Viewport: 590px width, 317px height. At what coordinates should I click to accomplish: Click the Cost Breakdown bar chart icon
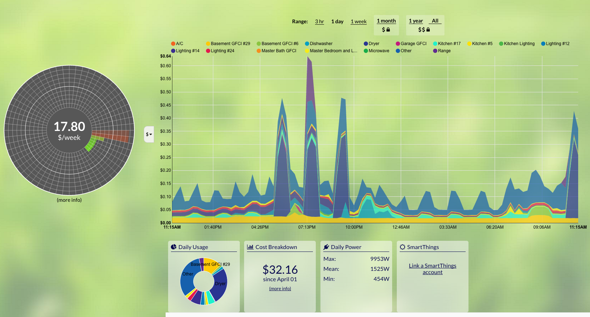(250, 247)
